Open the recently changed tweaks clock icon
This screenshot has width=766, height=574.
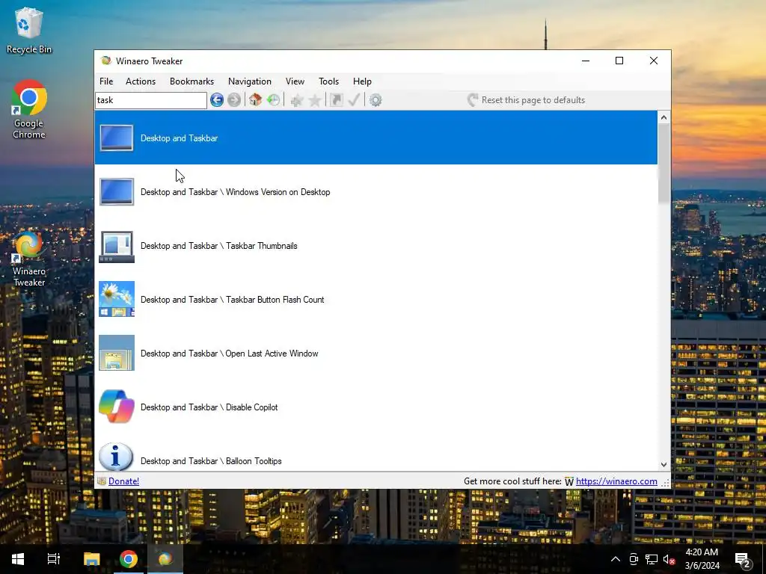point(274,100)
